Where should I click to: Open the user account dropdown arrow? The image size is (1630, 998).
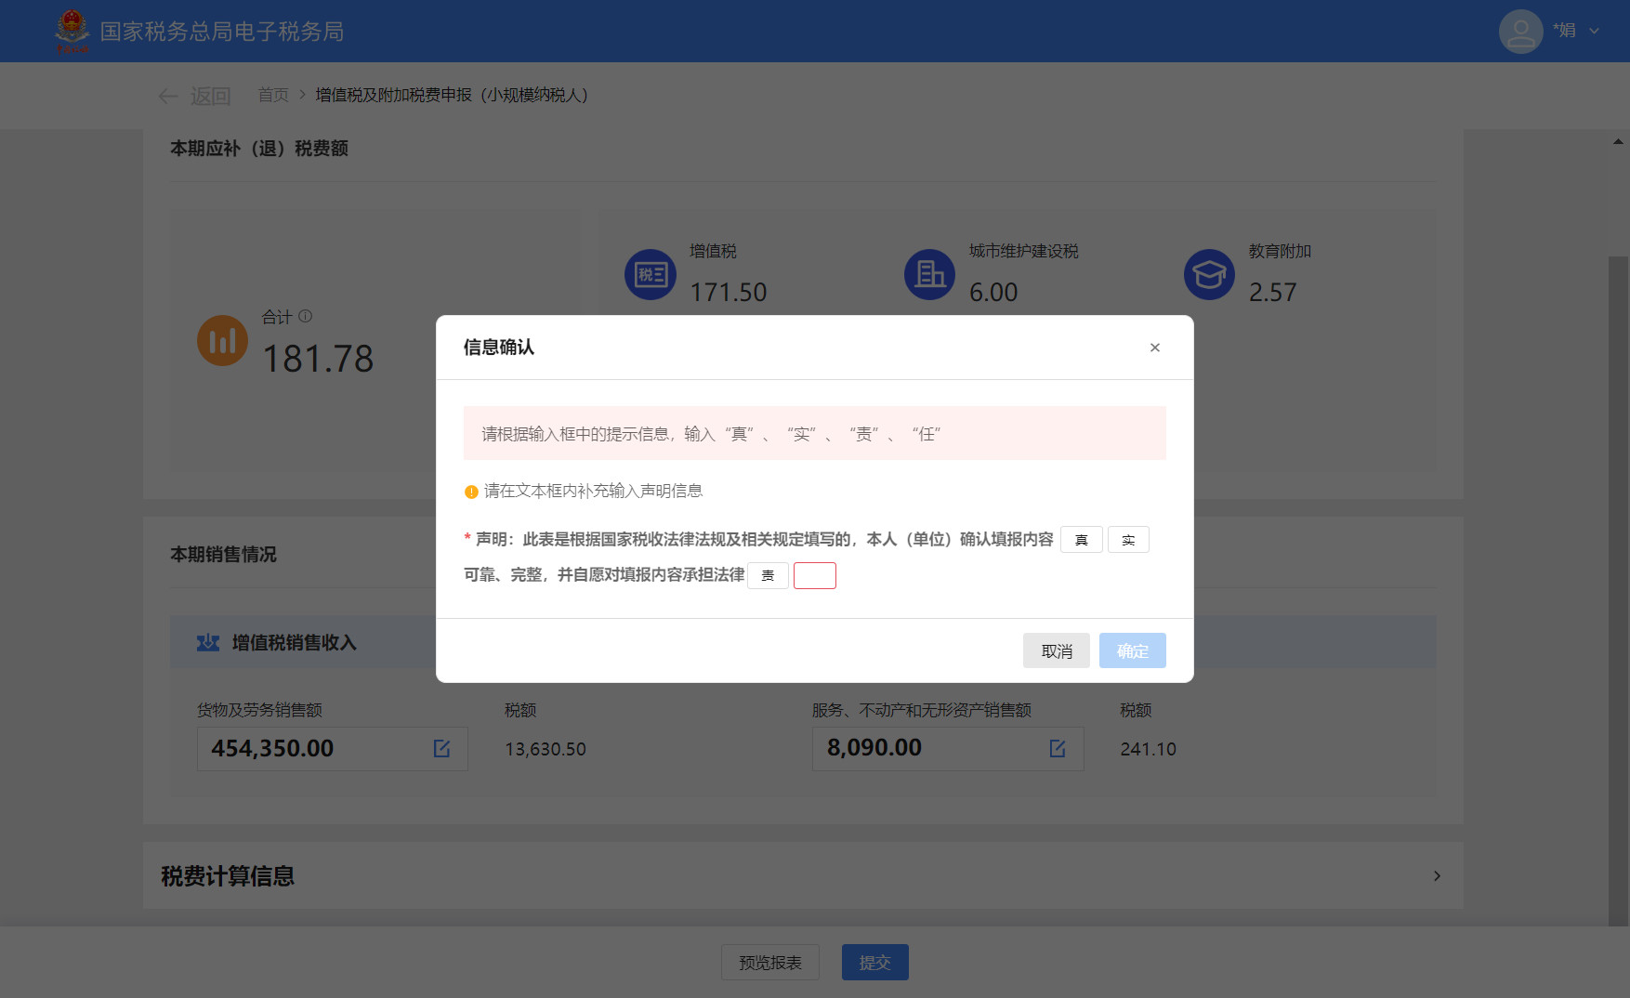coord(1595,32)
